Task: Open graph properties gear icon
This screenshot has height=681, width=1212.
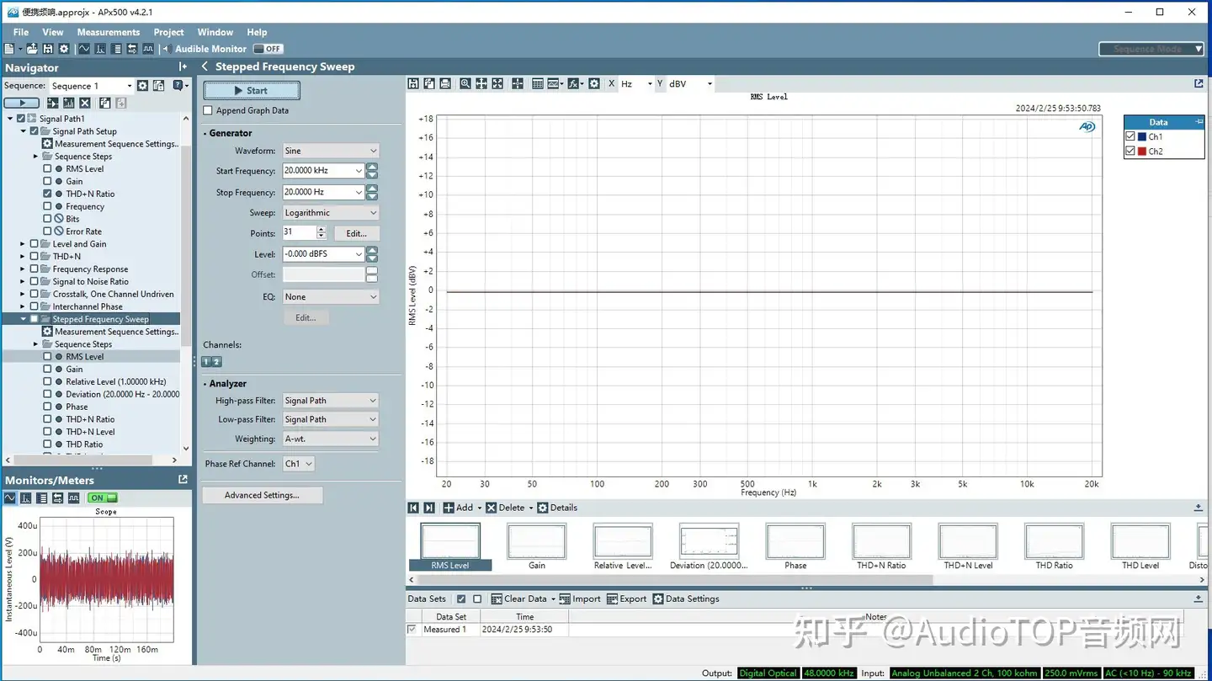Action: click(594, 83)
